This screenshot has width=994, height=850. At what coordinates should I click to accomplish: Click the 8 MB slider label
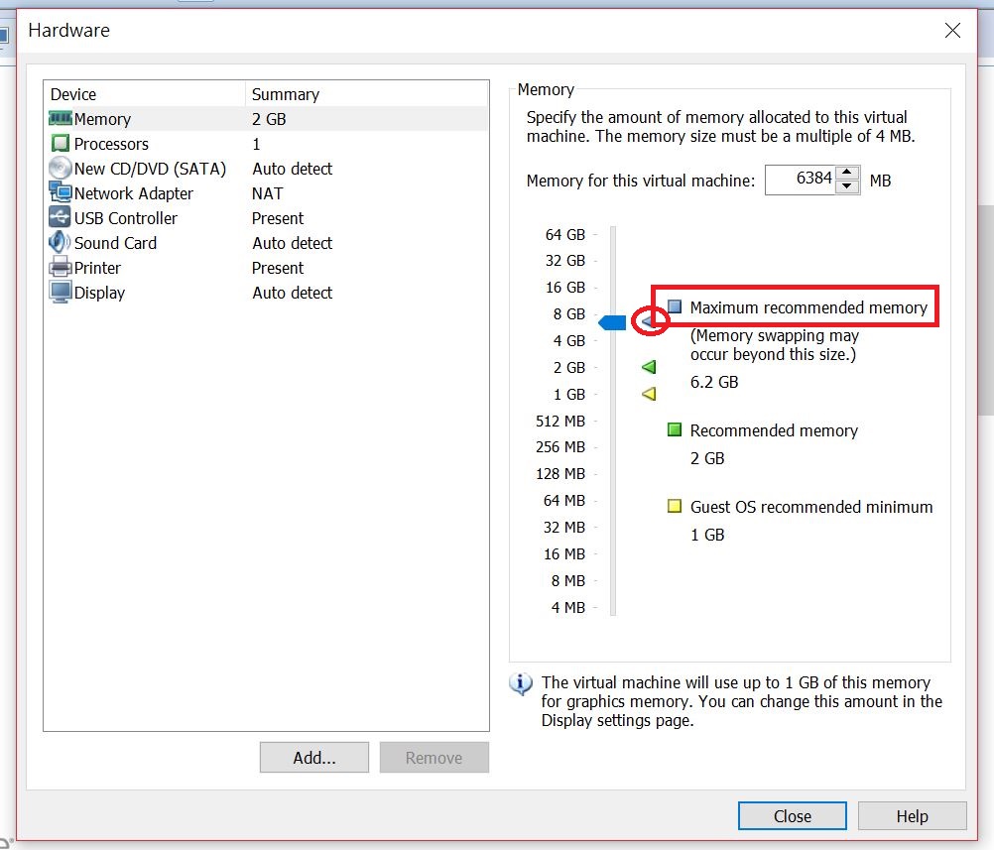pos(568,580)
